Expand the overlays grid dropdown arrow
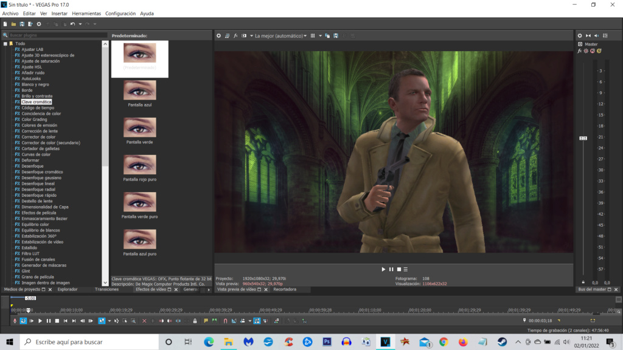Image resolution: width=623 pixels, height=350 pixels. pos(320,36)
